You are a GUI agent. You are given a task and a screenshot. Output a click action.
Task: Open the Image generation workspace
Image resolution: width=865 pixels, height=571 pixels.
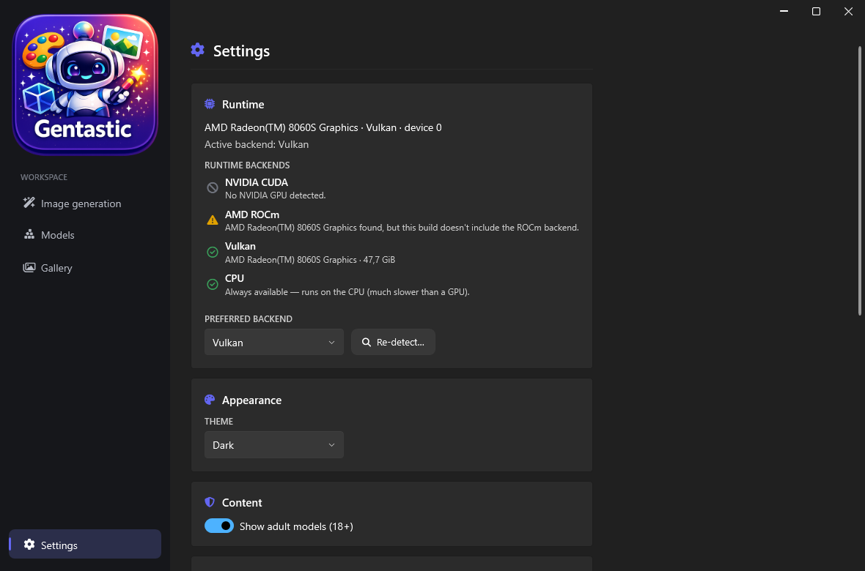point(85,204)
